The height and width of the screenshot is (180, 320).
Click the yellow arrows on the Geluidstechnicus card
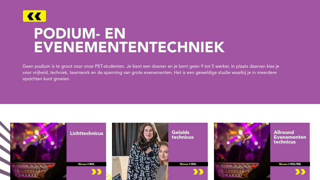tap(198, 172)
